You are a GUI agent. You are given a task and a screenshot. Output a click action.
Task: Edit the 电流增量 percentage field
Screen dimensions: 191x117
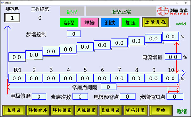pyautogui.click(x=173, y=57)
